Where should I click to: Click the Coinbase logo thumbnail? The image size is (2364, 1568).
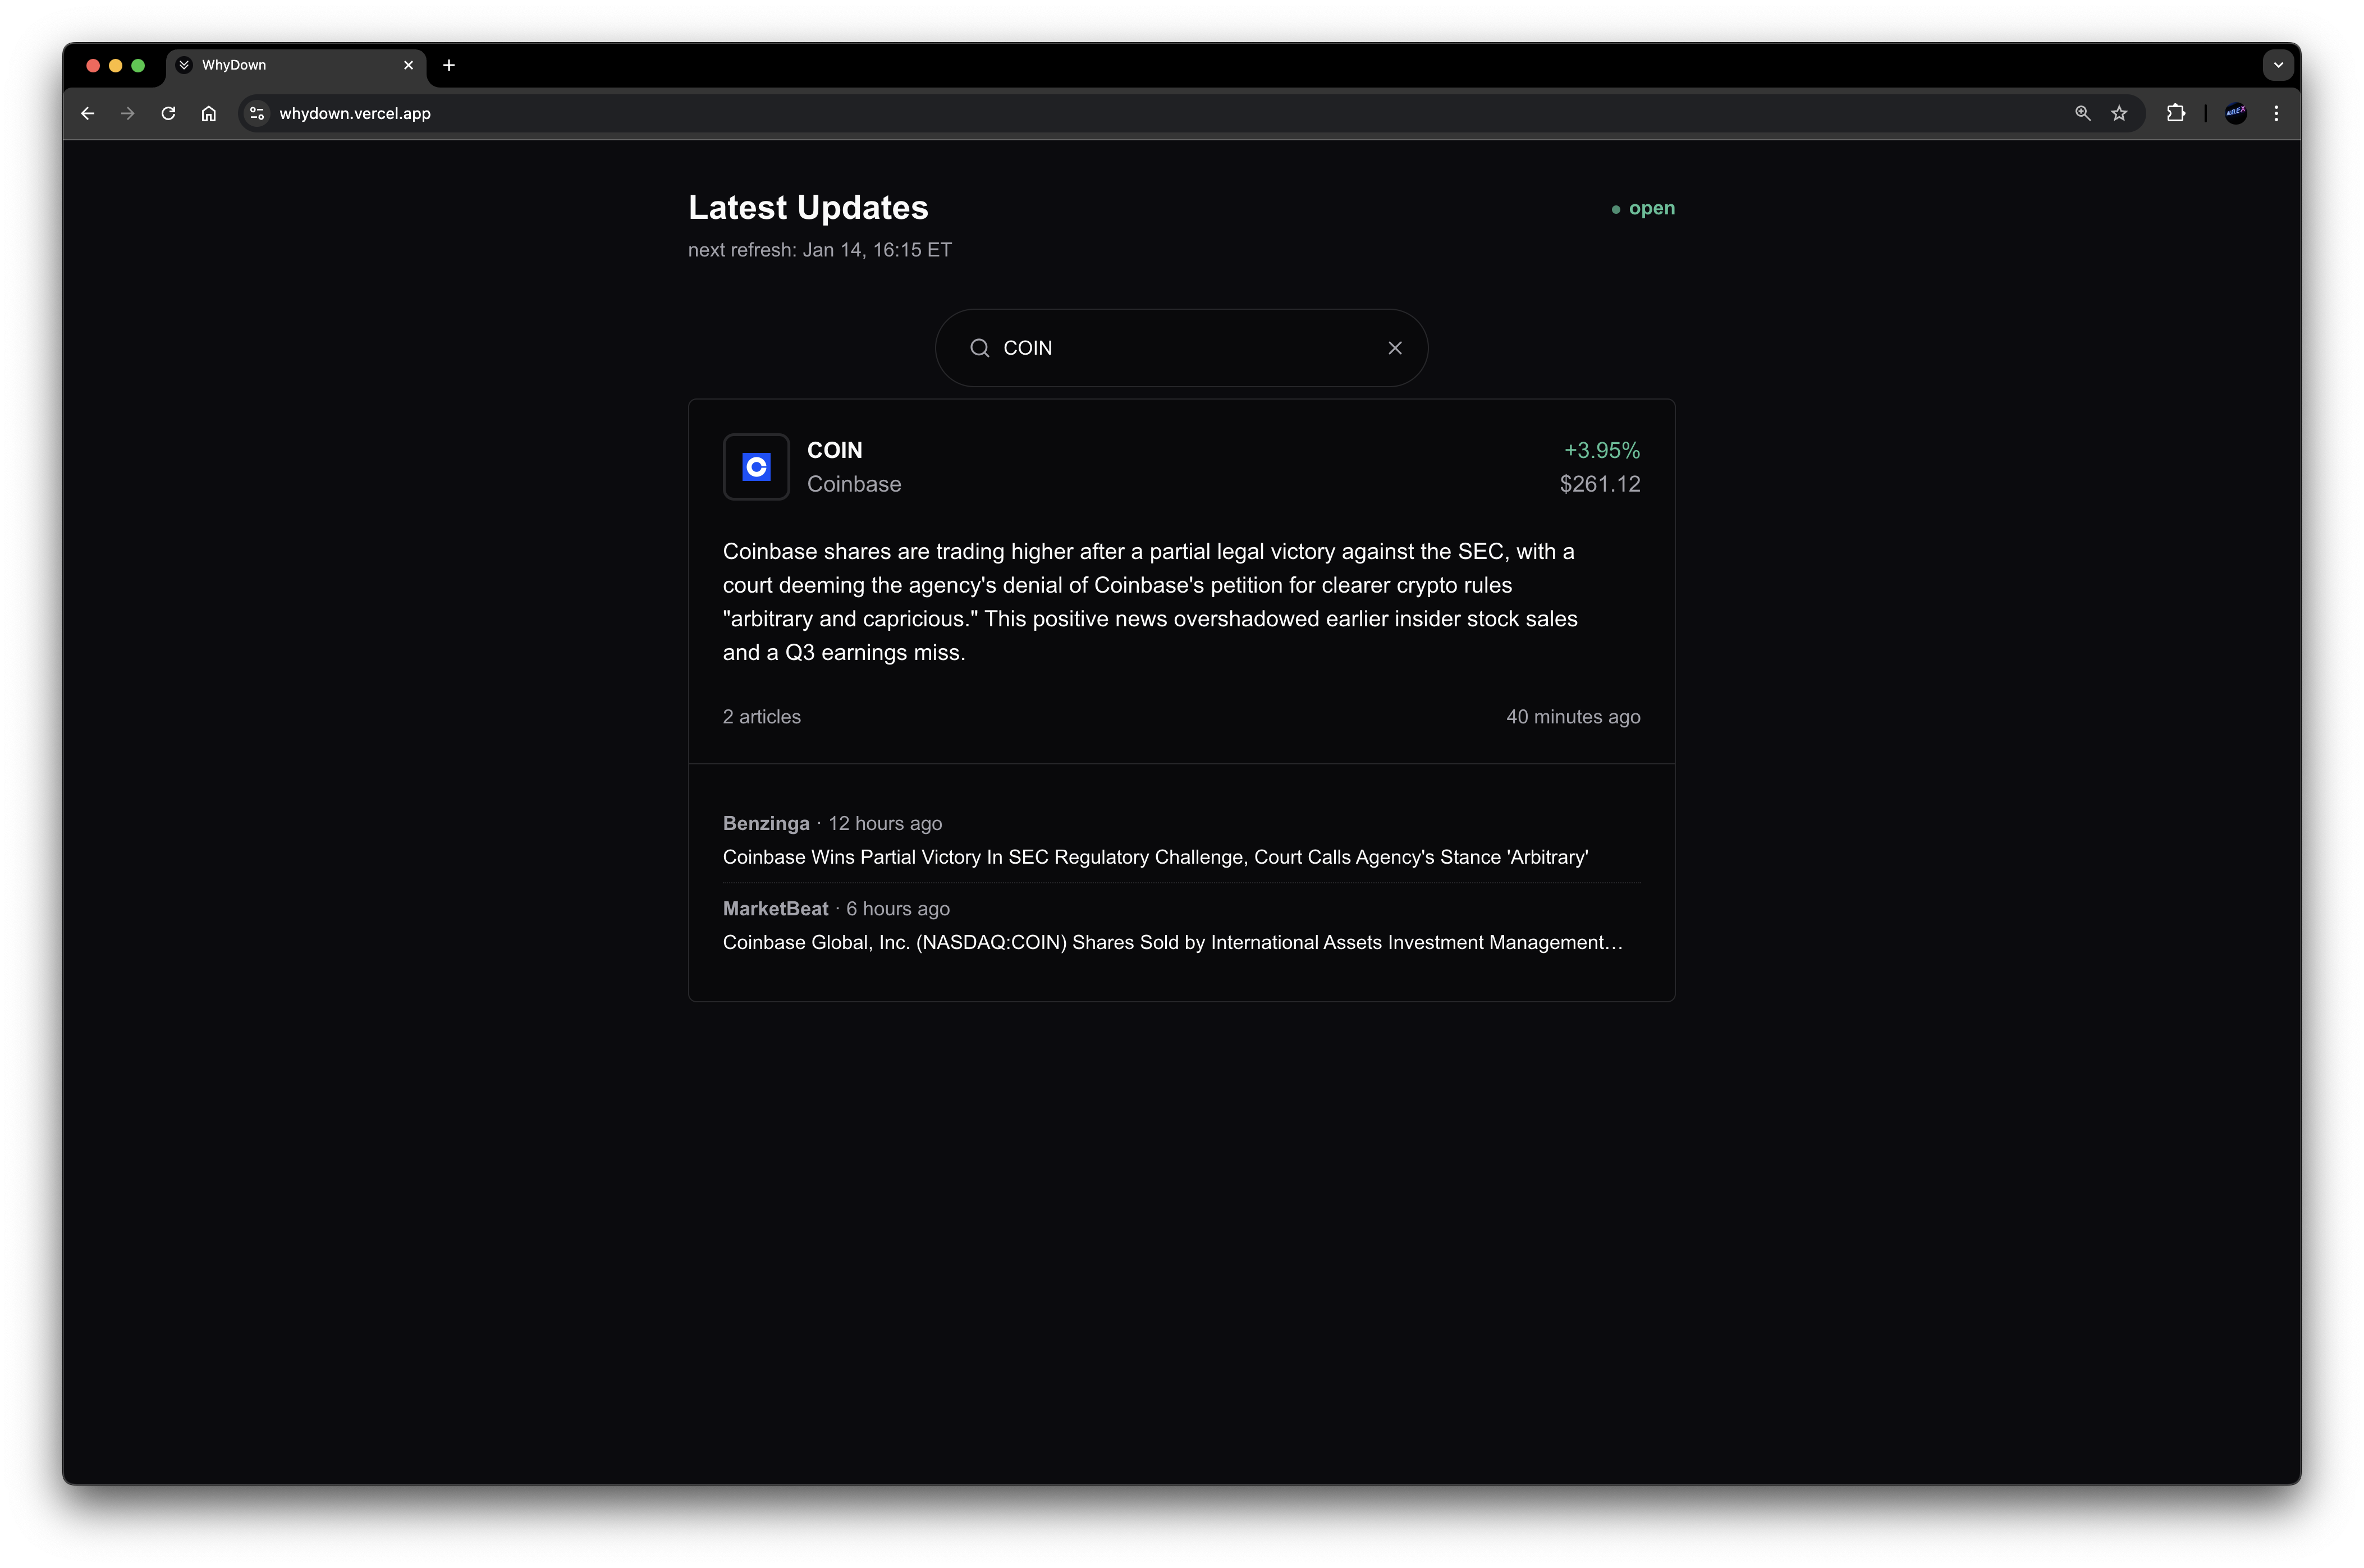pos(756,467)
